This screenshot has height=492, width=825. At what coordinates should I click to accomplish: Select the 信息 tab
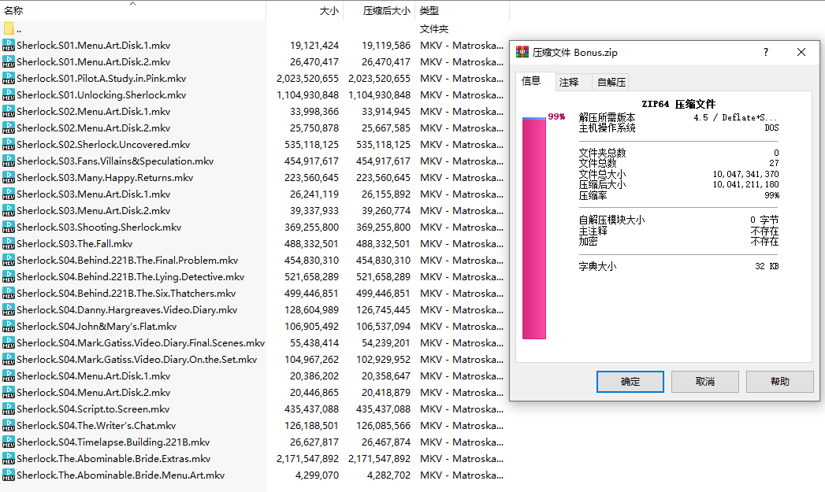point(532,81)
